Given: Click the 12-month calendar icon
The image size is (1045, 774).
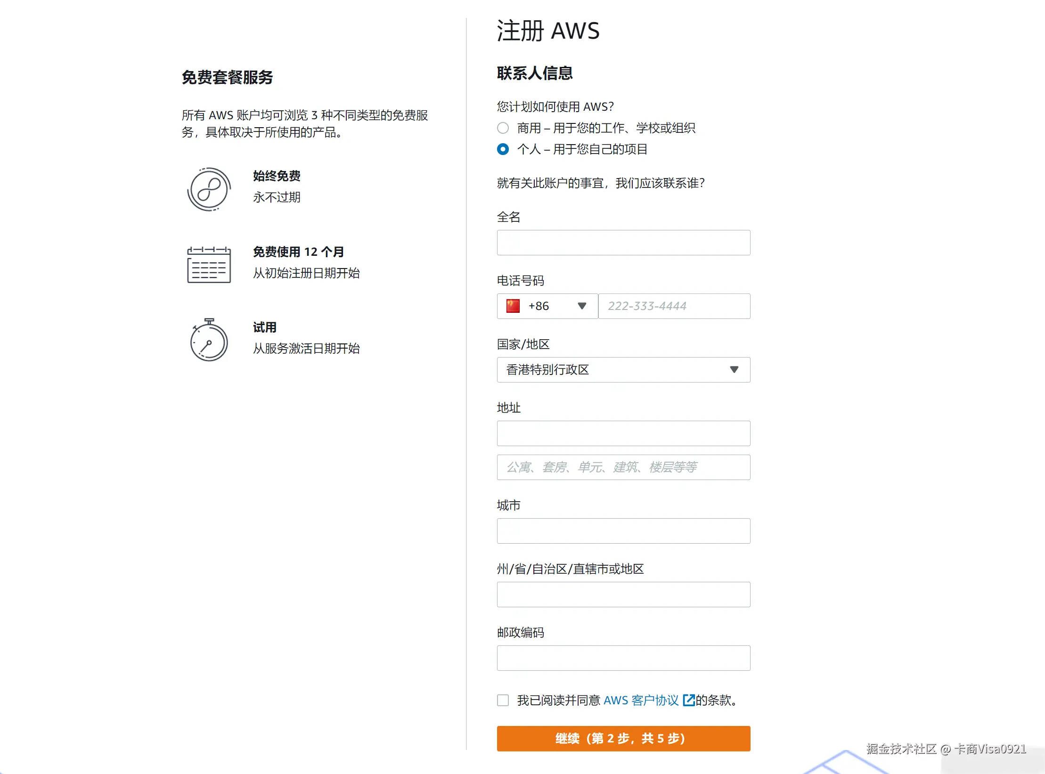Looking at the screenshot, I should pos(209,265).
